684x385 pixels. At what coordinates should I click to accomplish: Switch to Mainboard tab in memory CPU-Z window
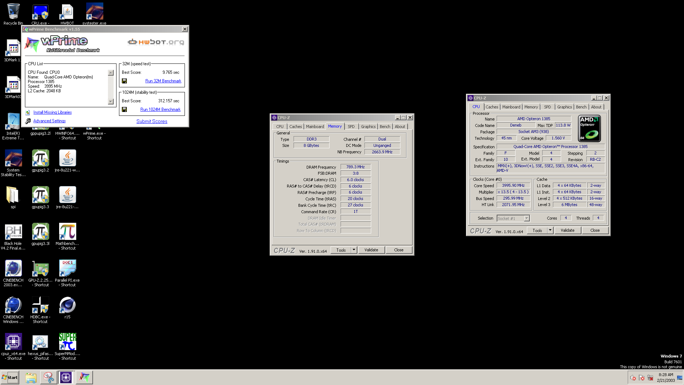315,127
